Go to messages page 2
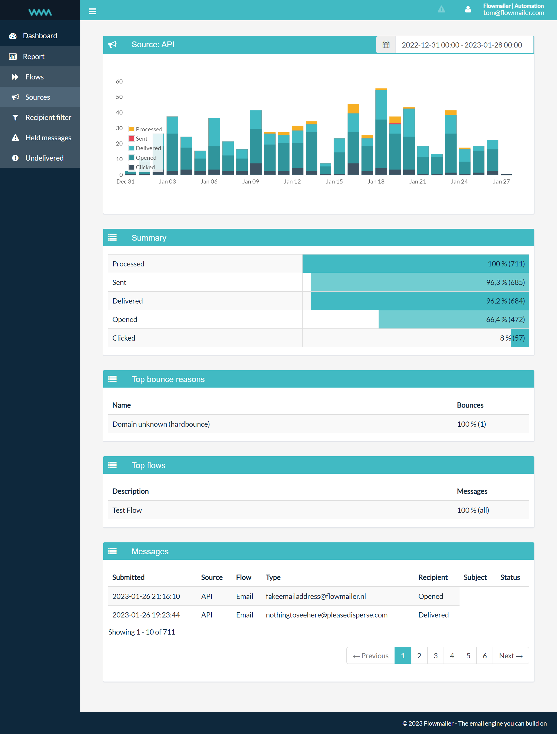The image size is (557, 734). coord(419,656)
